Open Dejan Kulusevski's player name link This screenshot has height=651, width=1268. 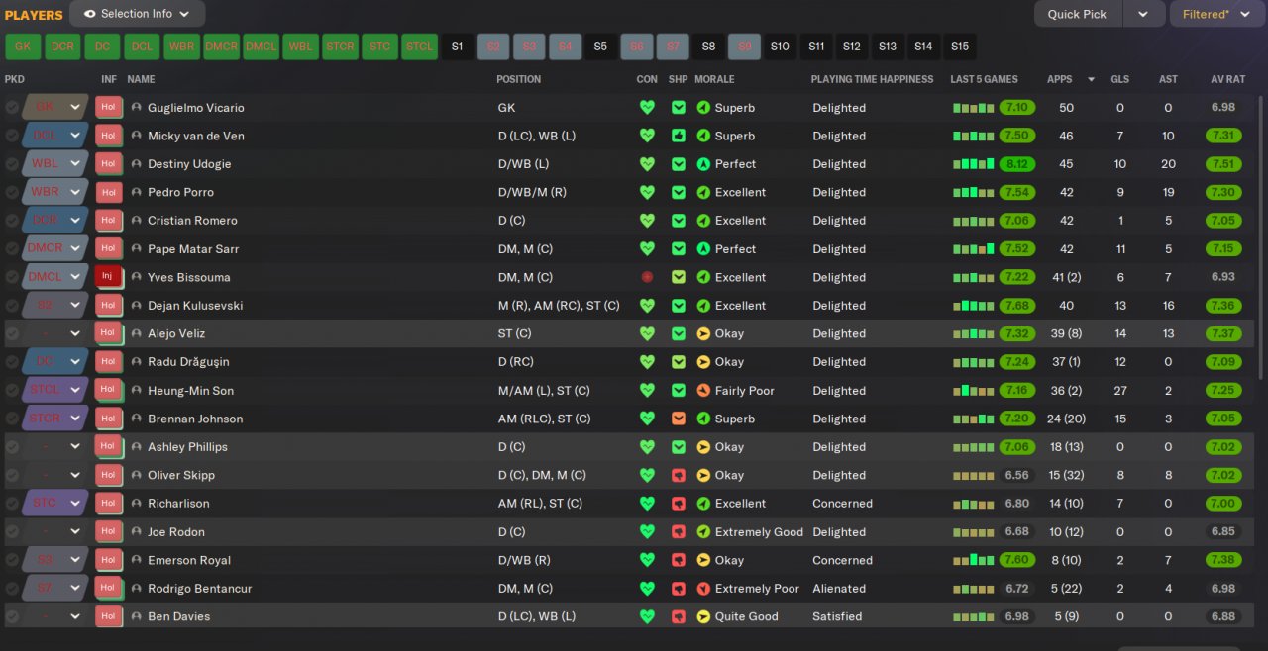click(x=195, y=306)
